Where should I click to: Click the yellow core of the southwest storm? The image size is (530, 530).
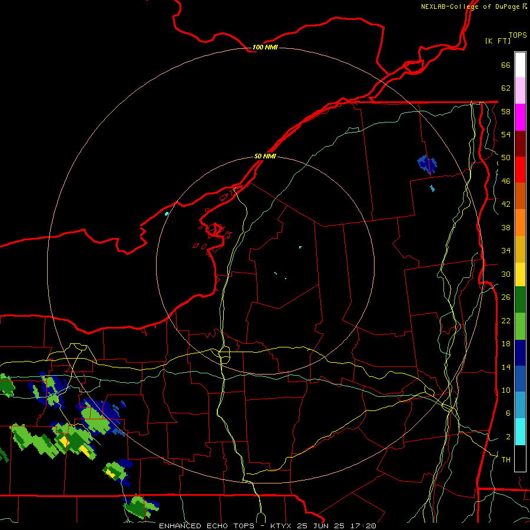point(64,442)
